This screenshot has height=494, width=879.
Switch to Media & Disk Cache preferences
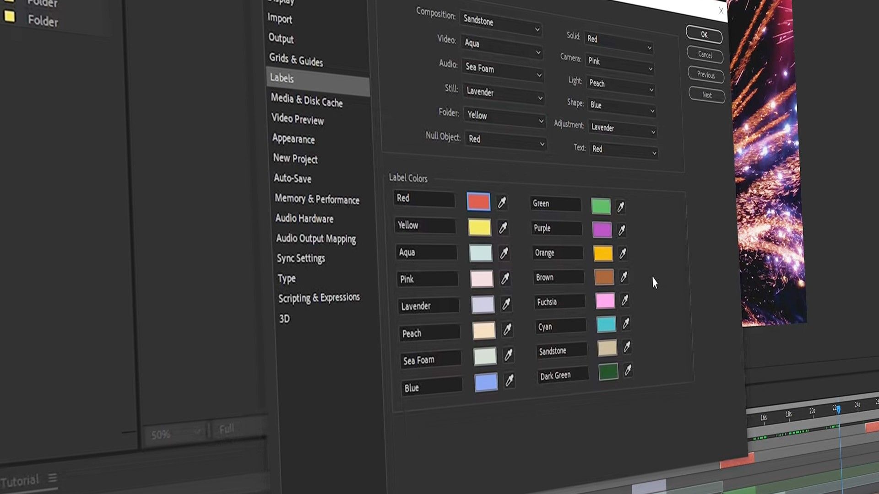click(306, 100)
